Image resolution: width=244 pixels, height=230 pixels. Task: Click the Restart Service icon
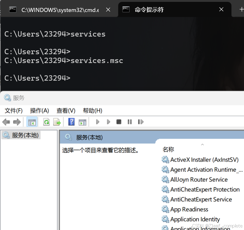pos(141,122)
